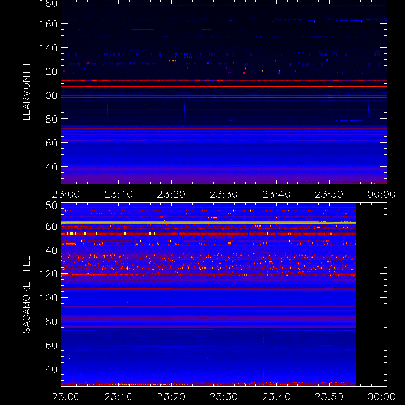This screenshot has width=405, height=405.
Task: Select the 140 tick label on Sagamore Hill axis
Action: [x=48, y=250]
